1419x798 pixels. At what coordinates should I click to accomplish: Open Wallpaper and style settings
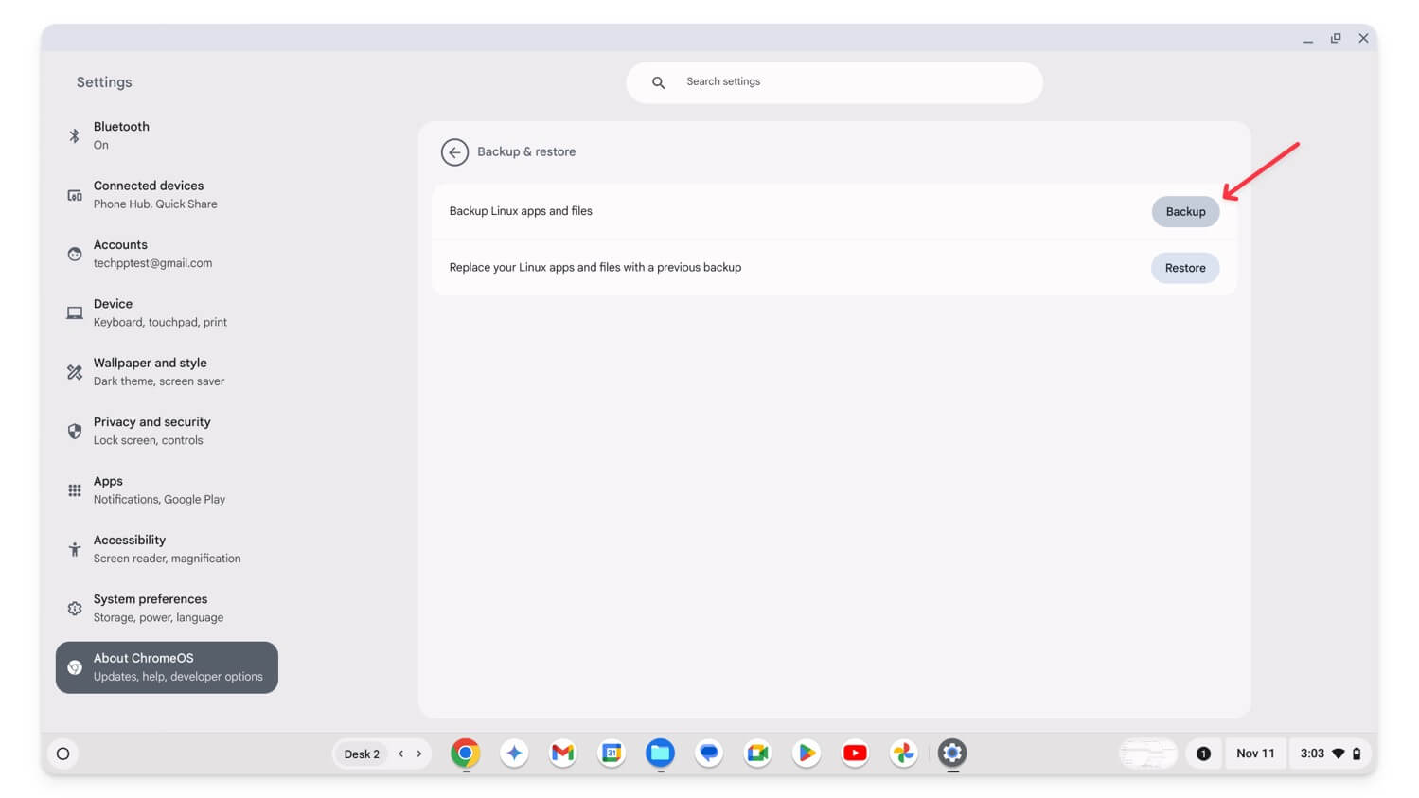(167, 371)
